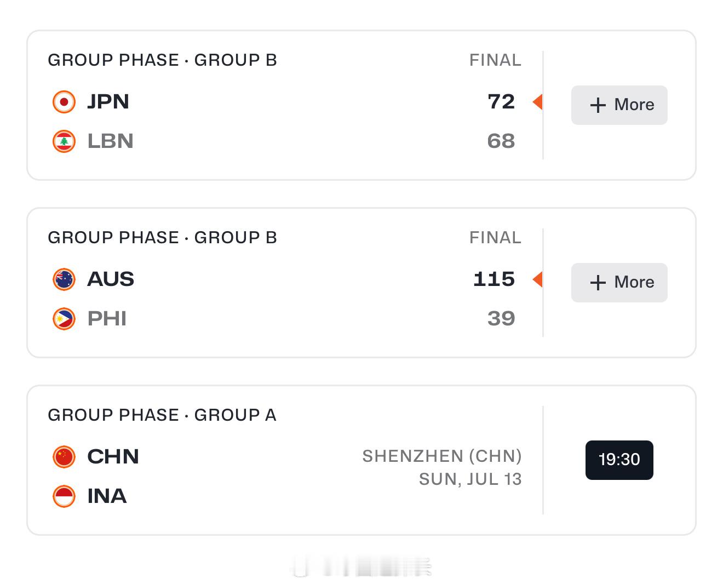This screenshot has height=584, width=723.
Task: Click the Indonesia flag icon
Action: 64,496
